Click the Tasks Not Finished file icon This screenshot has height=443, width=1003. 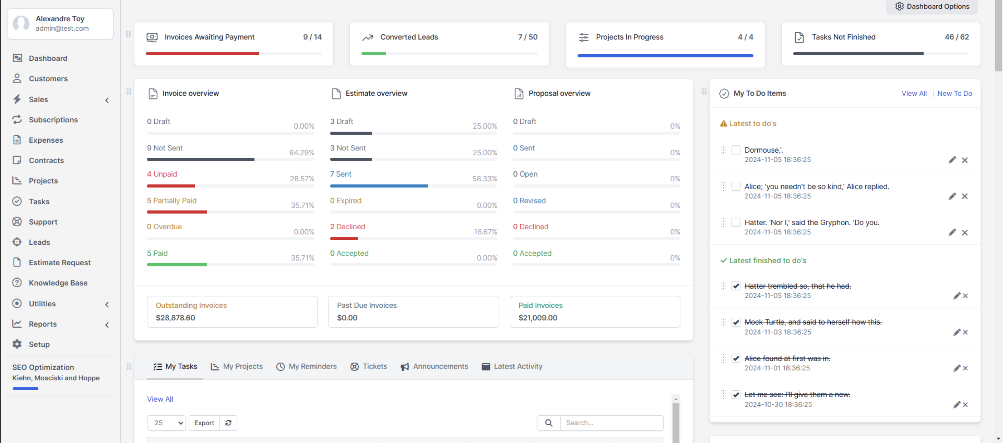799,37
